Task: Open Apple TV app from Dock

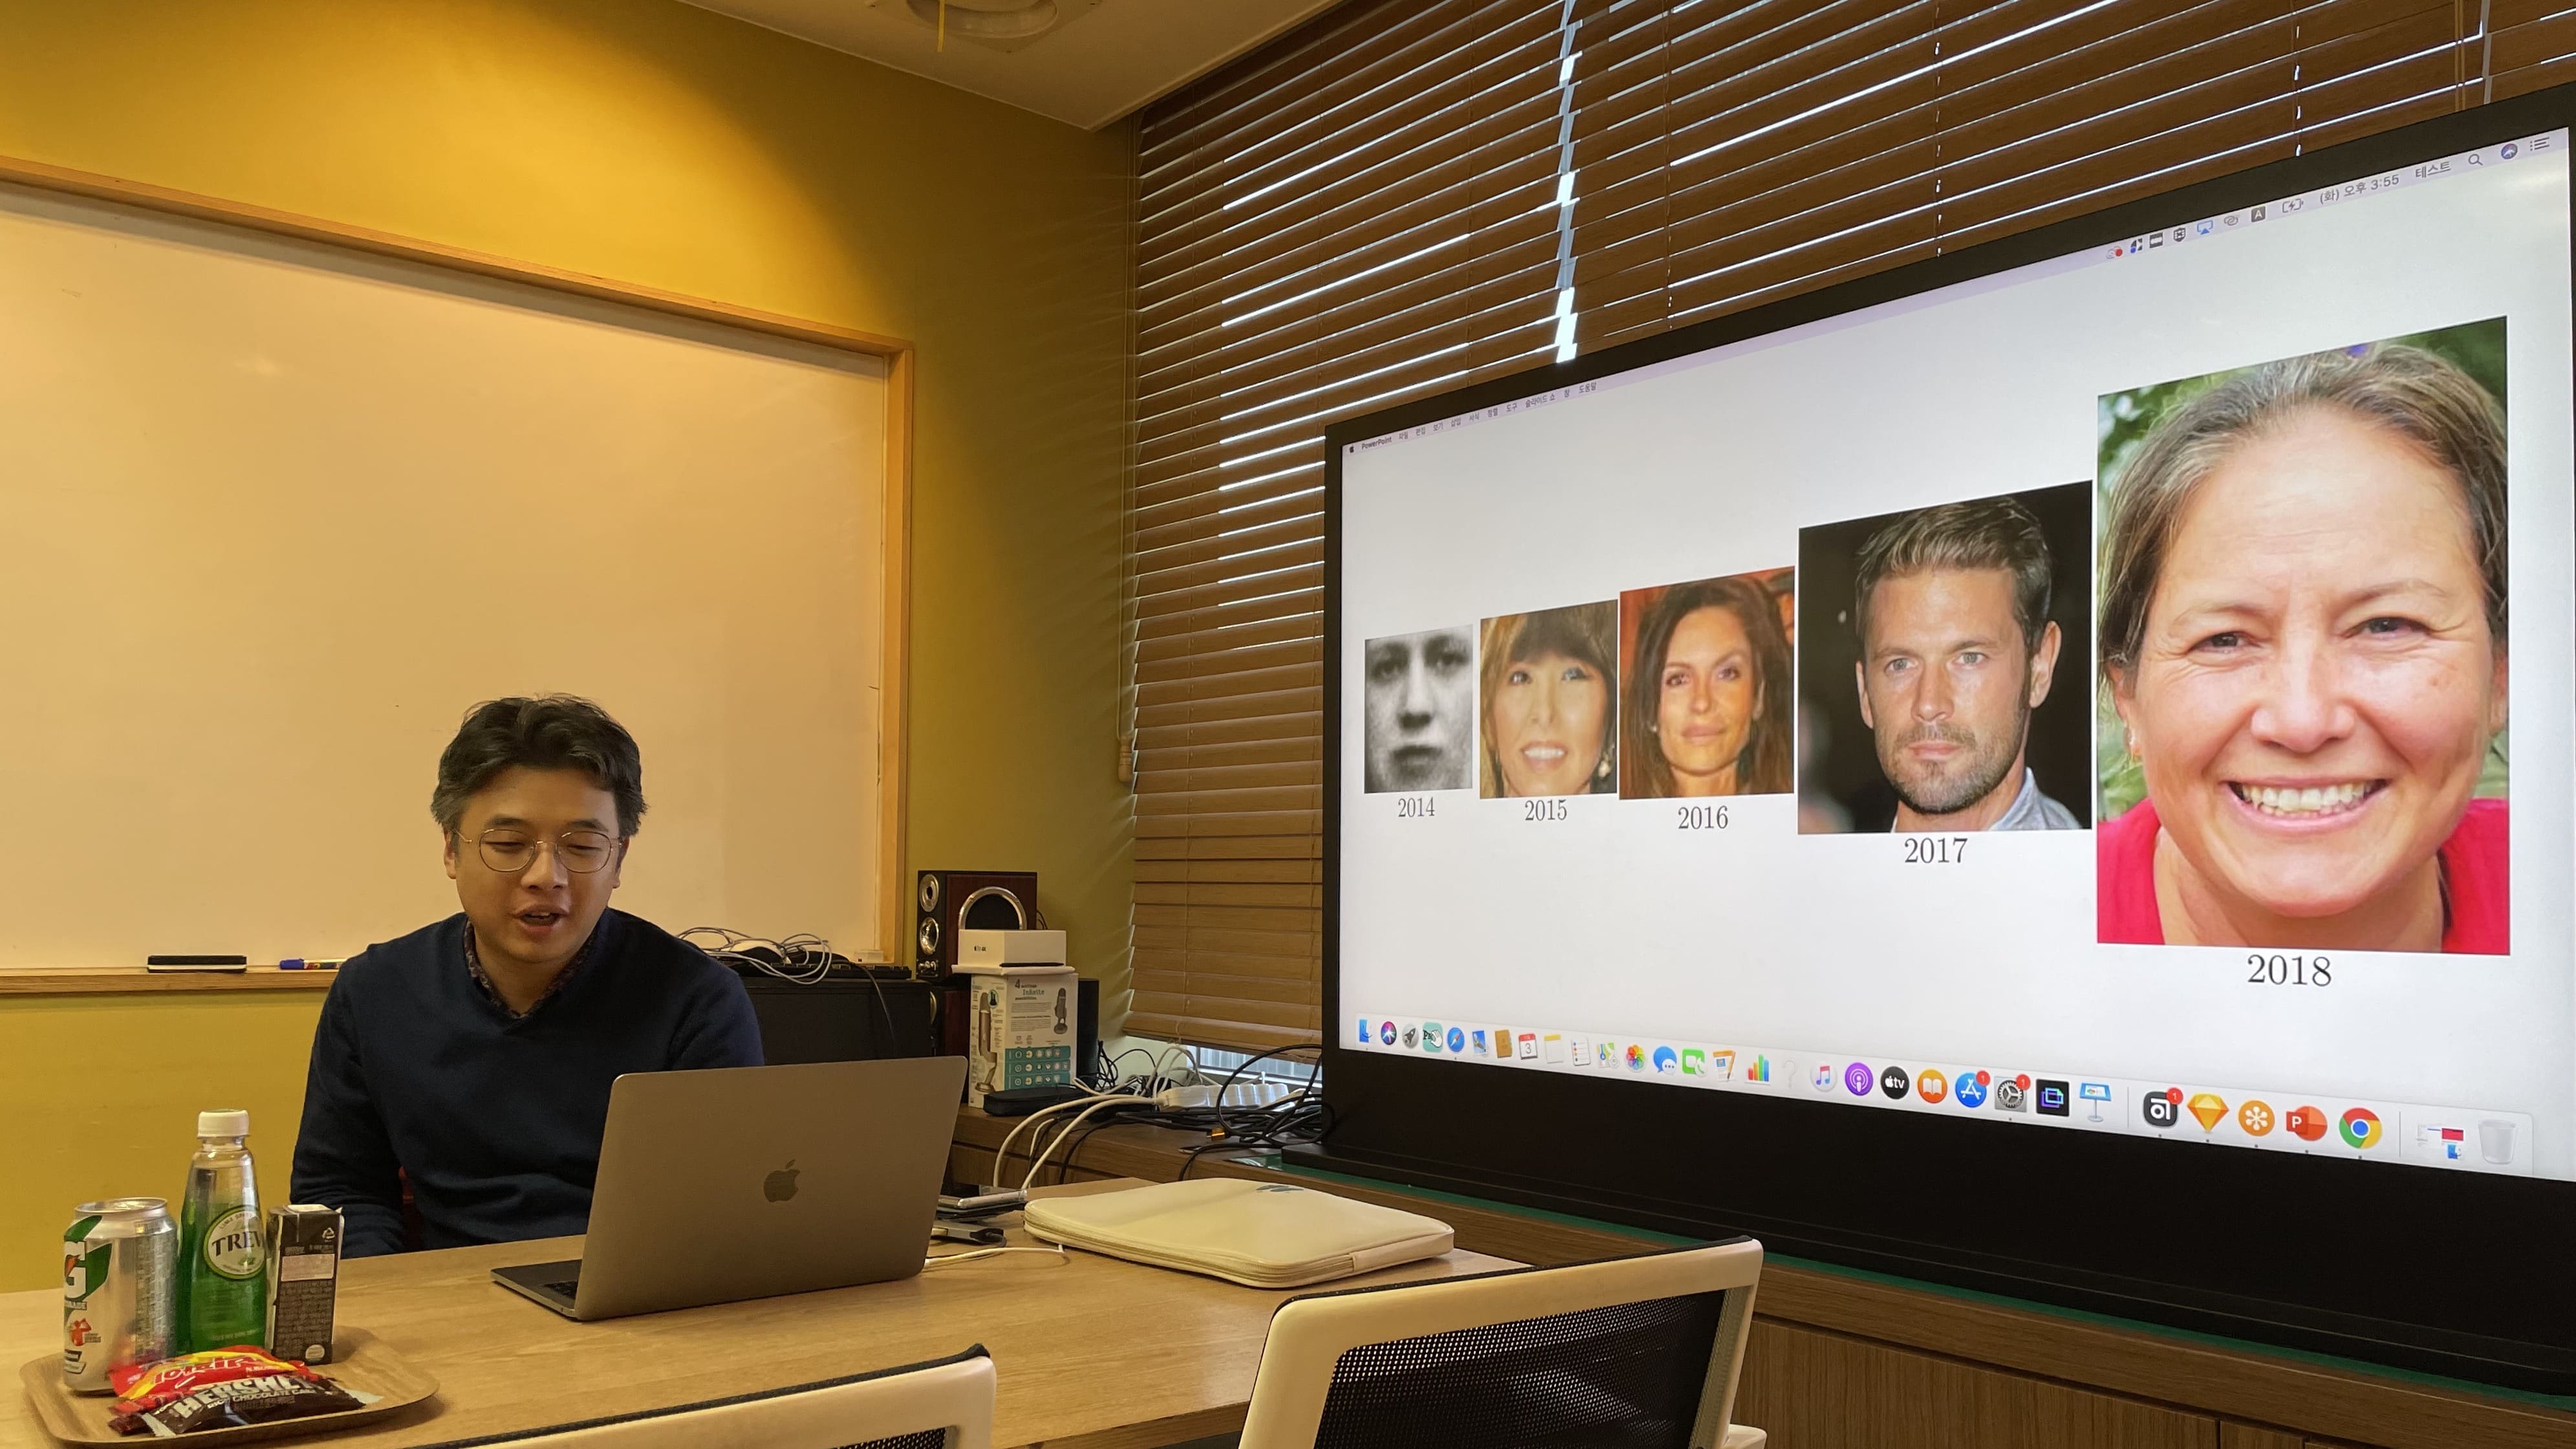Action: (x=1894, y=1083)
